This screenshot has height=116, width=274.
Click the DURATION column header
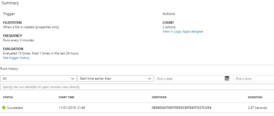click(255, 97)
